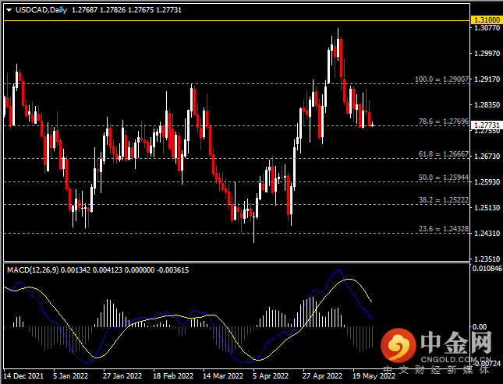Select the date label 27 Apr 2022

[x=322, y=375]
